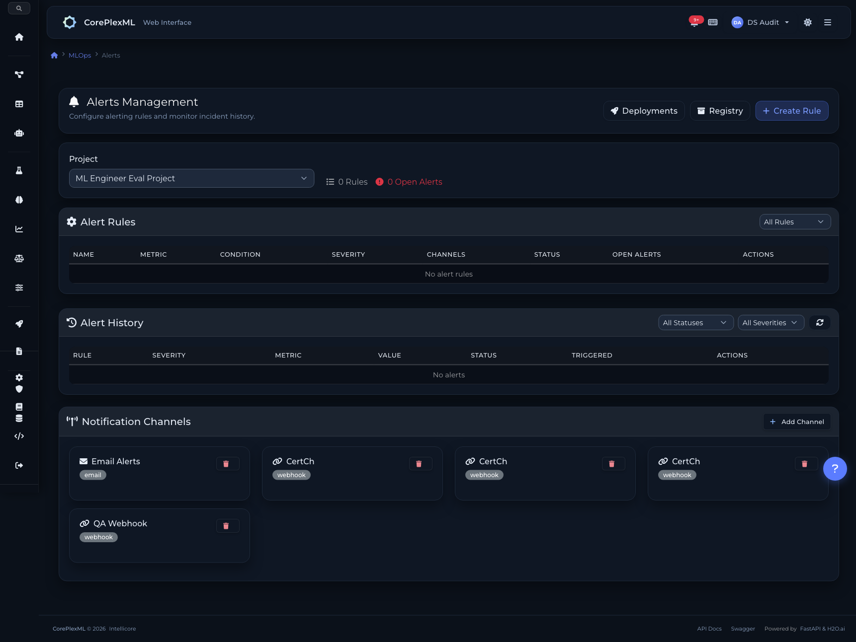
Task: Delete the QA Webhook channel
Action: tap(227, 526)
